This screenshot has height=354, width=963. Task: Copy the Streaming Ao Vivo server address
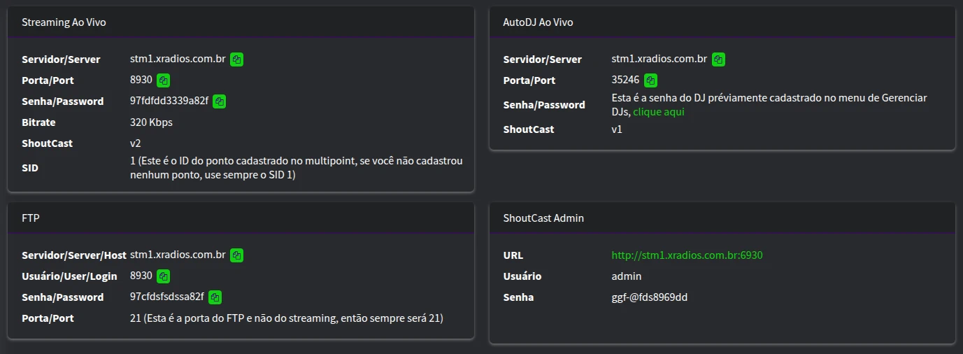[x=237, y=59]
